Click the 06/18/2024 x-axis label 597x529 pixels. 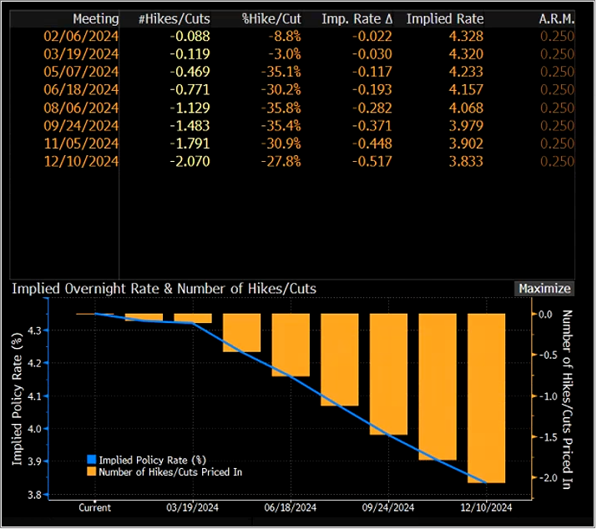[291, 507]
